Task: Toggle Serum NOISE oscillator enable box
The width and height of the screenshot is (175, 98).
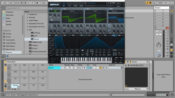Action: coord(50,20)
